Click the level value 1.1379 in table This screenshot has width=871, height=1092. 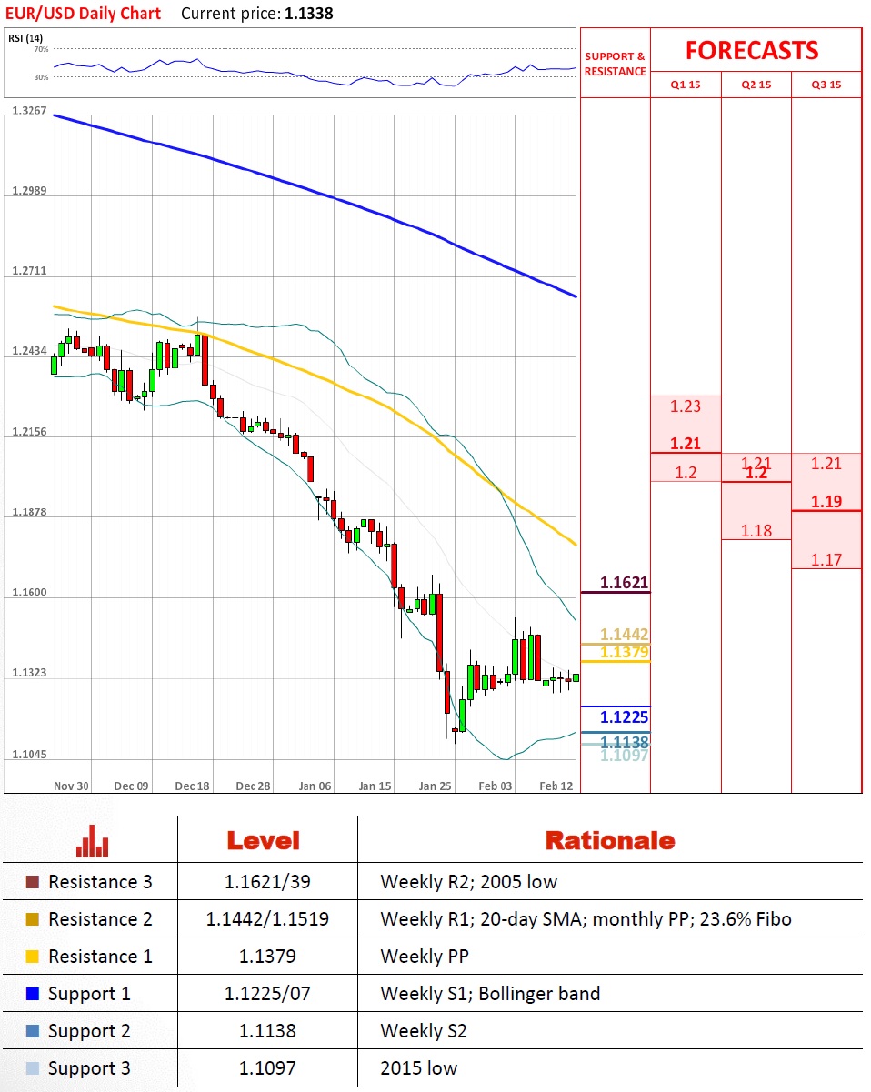tap(267, 957)
